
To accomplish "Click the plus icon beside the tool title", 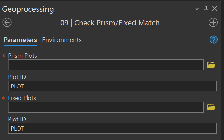I will point(213,23).
